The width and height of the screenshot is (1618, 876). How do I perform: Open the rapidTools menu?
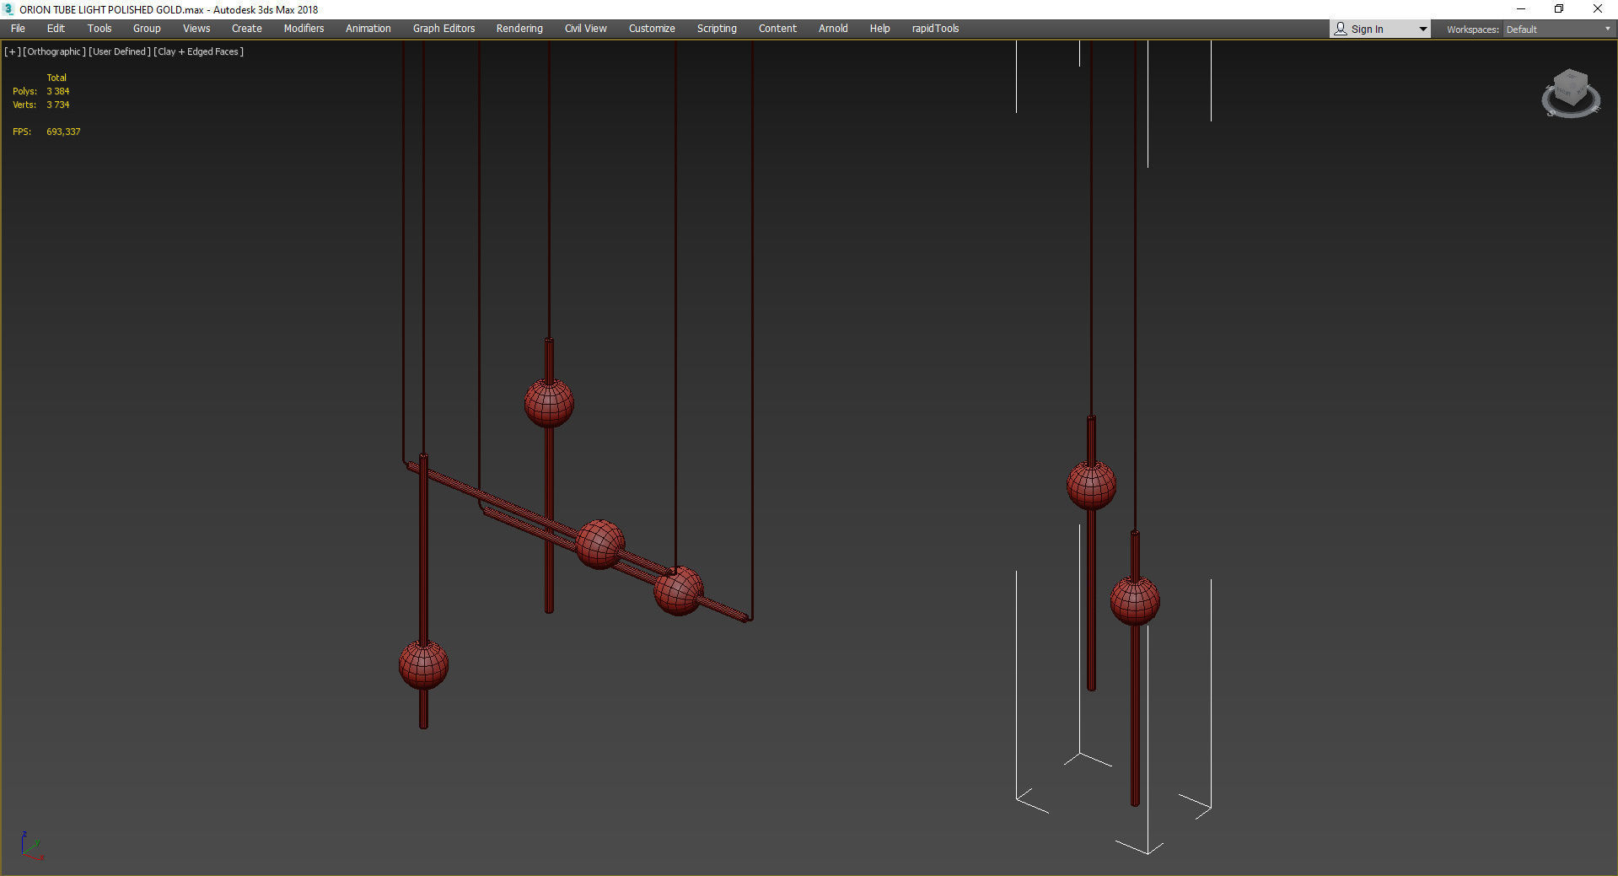[x=935, y=29]
